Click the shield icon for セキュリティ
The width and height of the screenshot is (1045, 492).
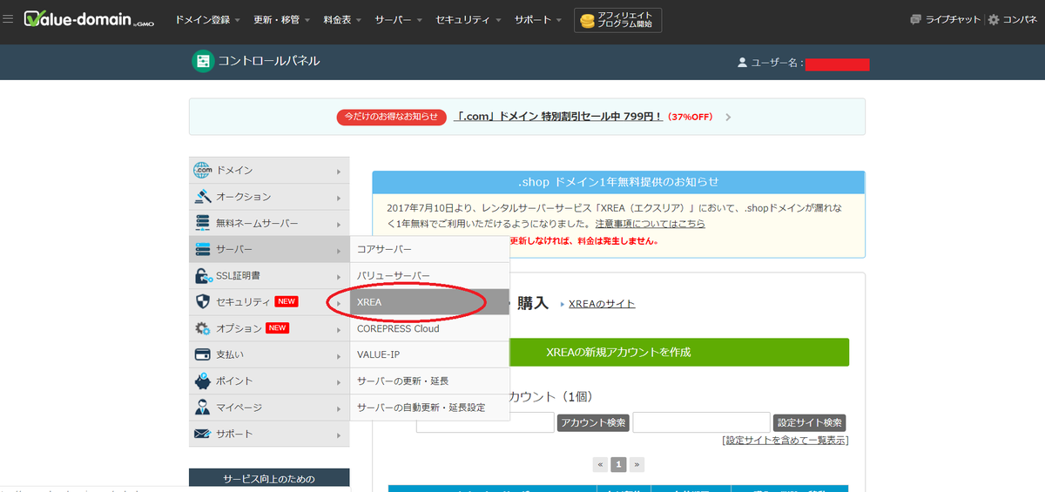click(x=202, y=302)
